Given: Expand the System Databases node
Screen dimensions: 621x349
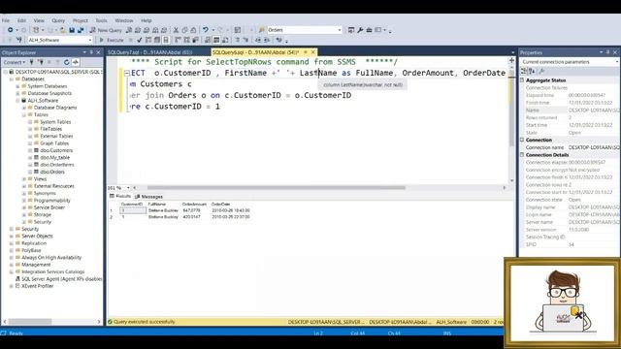Looking at the screenshot, I should pos(17,86).
